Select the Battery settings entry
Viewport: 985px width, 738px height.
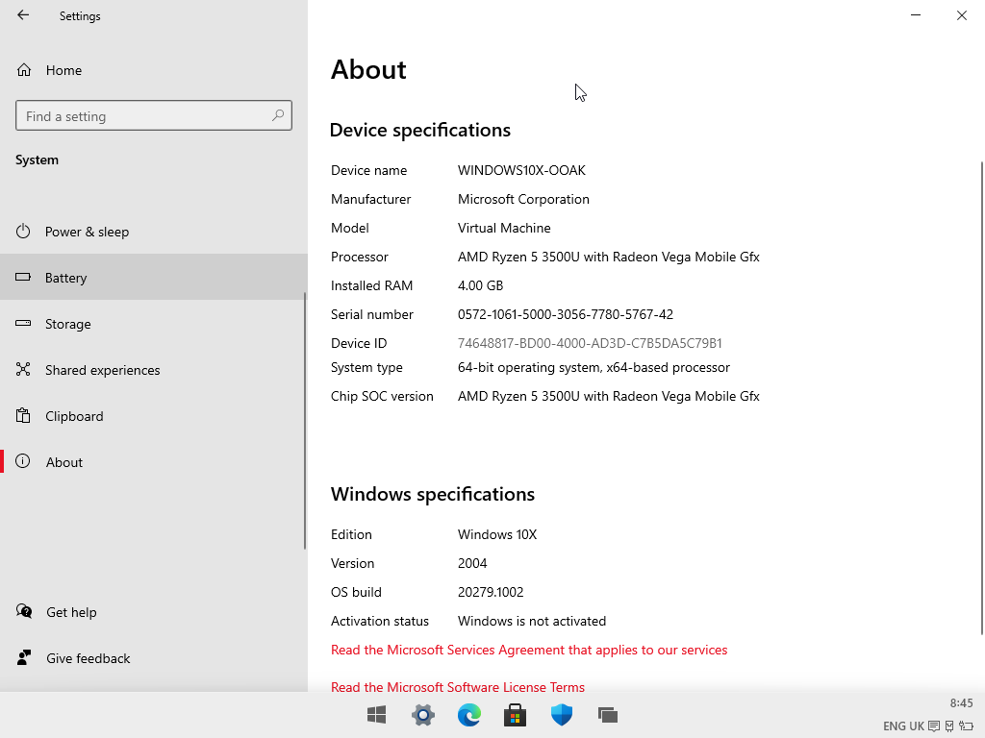[154, 278]
